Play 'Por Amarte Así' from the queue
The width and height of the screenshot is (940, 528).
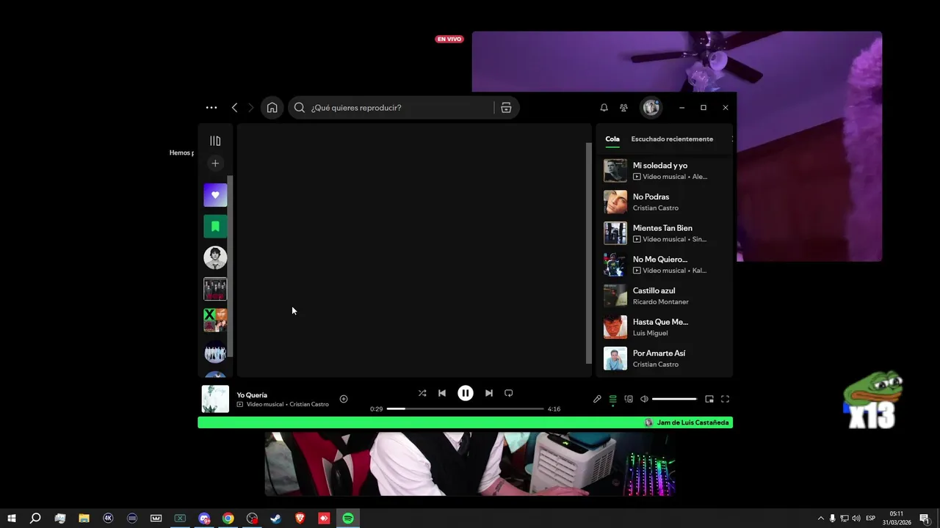(x=665, y=359)
